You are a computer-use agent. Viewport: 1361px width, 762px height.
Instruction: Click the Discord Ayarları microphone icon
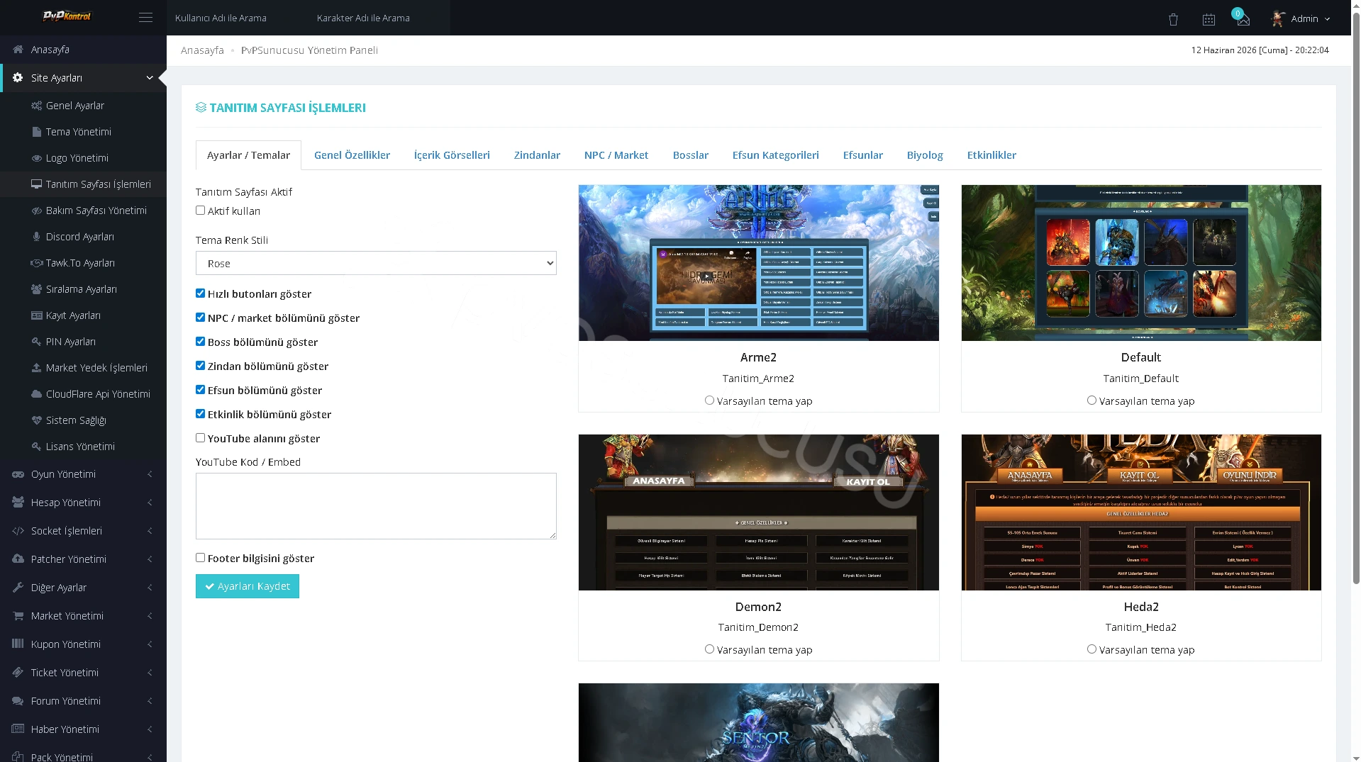tap(37, 237)
